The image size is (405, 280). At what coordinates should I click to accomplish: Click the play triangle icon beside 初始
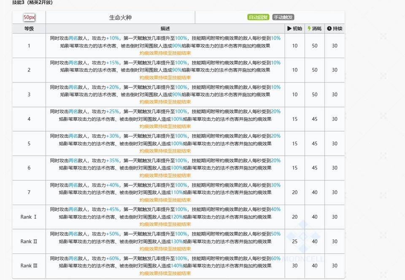(x=289, y=29)
